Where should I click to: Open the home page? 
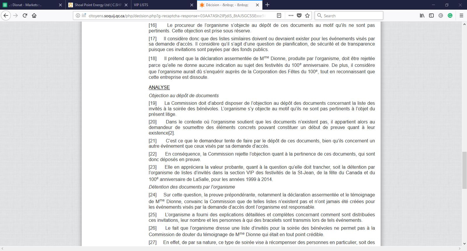pyautogui.click(x=34, y=15)
